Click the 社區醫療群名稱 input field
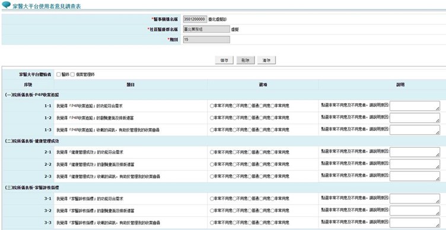The height and width of the screenshot is (230, 446). tap(206, 29)
